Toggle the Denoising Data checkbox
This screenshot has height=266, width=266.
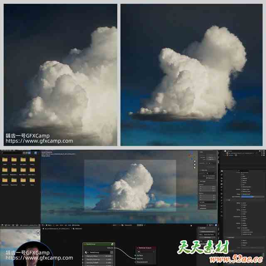click(x=242, y=187)
